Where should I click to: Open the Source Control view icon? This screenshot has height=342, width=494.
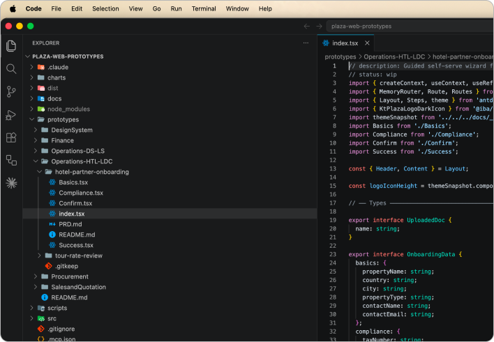point(11,91)
